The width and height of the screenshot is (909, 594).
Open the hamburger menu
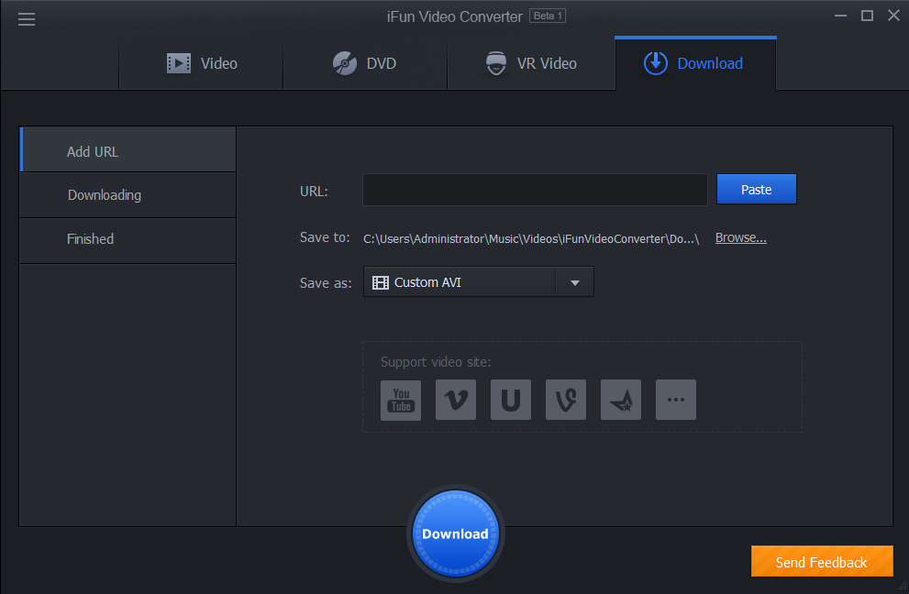[x=26, y=19]
